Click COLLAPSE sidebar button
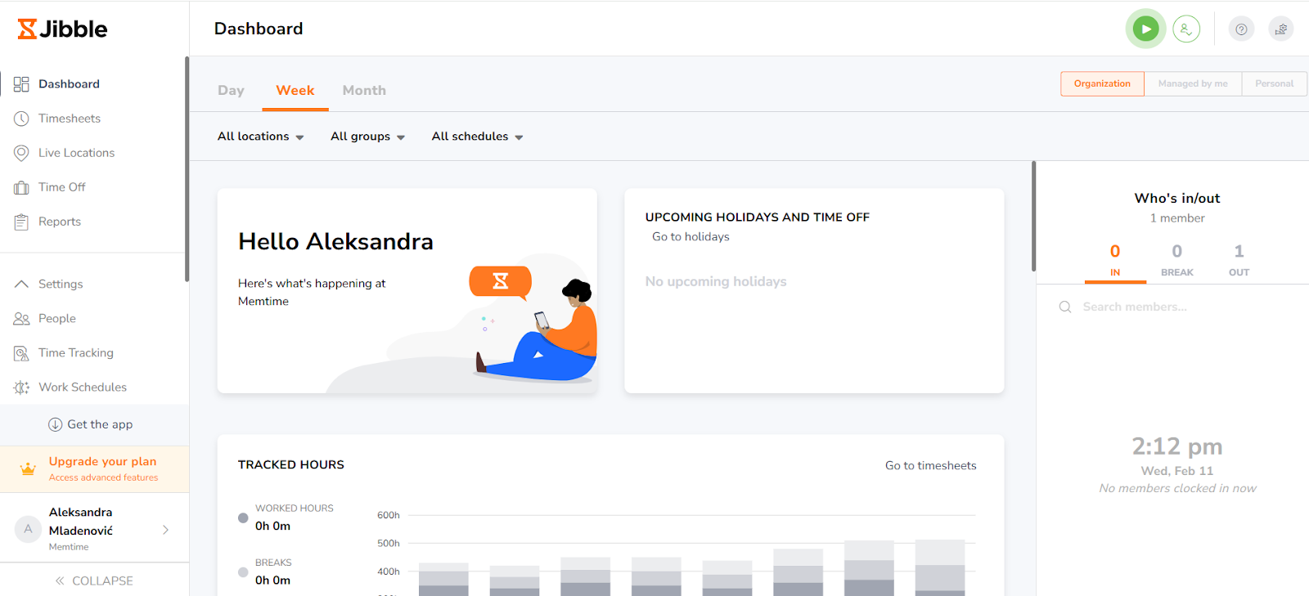This screenshot has height=596, width=1309. click(x=94, y=580)
